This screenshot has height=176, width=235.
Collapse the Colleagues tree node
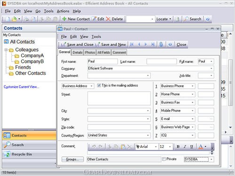click(6, 50)
